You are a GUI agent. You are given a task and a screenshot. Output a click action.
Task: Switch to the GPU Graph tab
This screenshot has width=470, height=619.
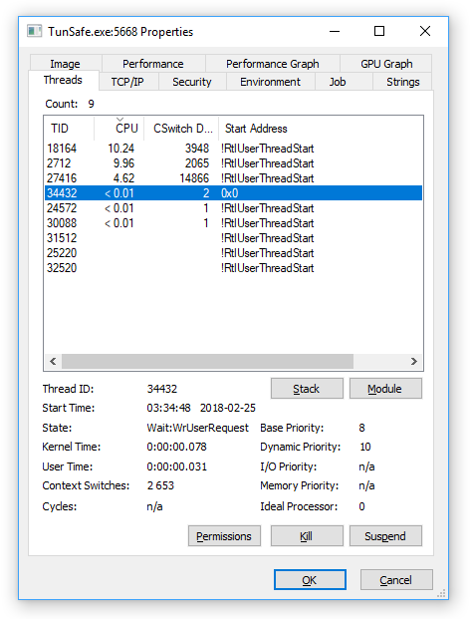(386, 63)
